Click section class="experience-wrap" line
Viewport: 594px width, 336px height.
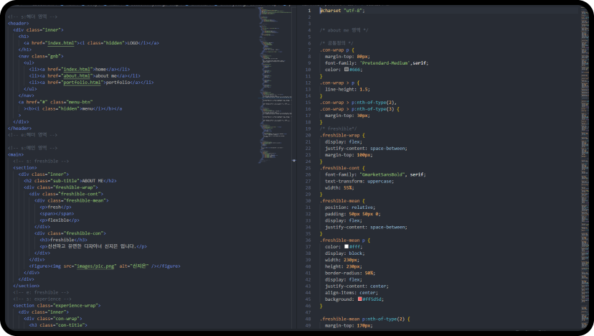tap(57, 306)
